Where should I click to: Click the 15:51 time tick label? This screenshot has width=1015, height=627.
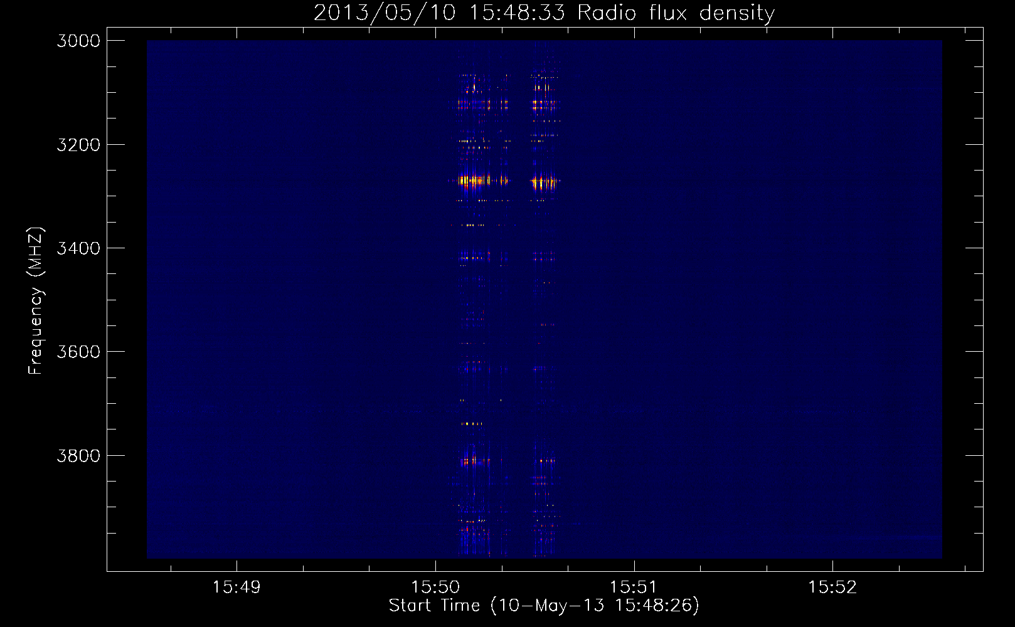click(x=634, y=587)
